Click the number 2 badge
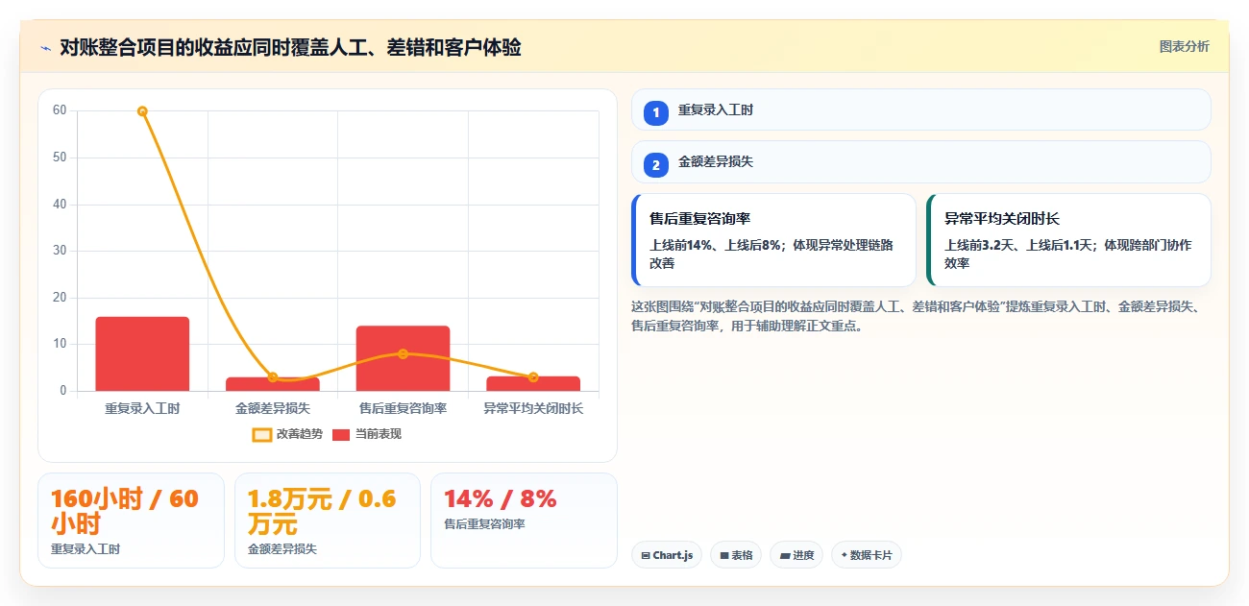Viewport: 1249px width, 606px height. pyautogui.click(x=656, y=164)
